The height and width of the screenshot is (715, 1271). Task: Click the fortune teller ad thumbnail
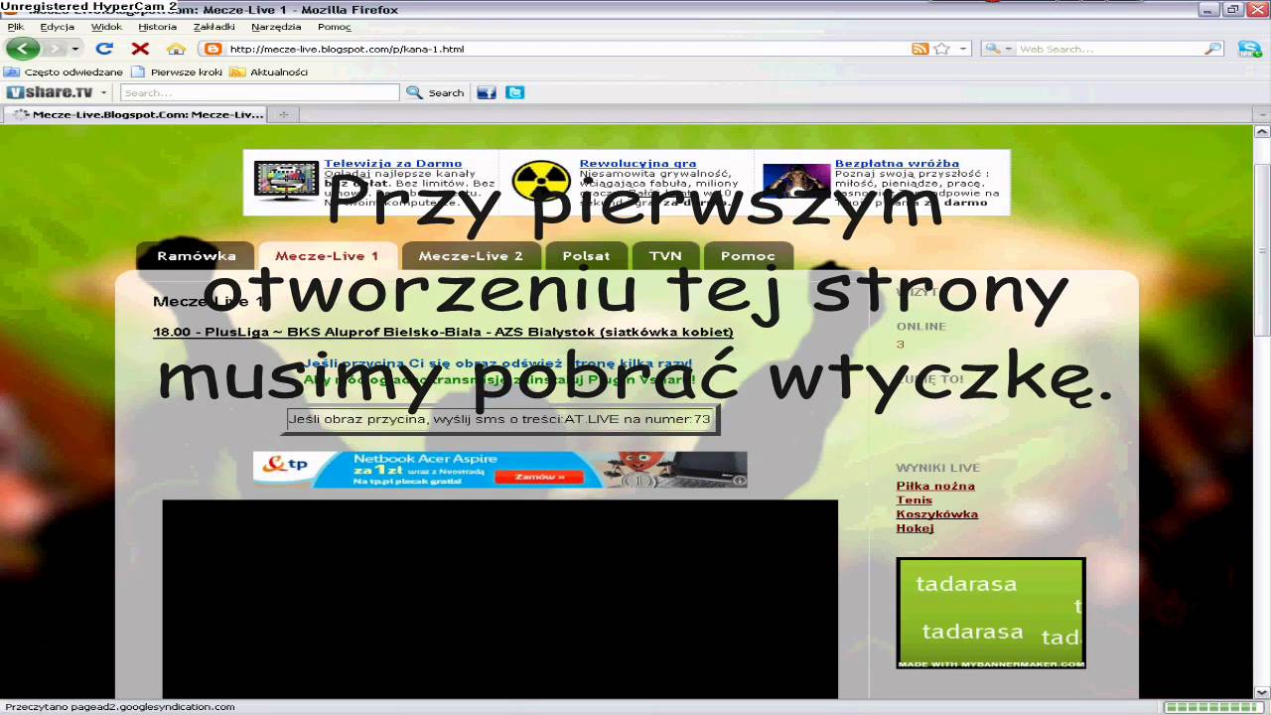pos(796,182)
